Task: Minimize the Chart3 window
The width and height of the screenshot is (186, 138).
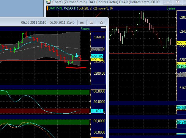Action: 168,2
